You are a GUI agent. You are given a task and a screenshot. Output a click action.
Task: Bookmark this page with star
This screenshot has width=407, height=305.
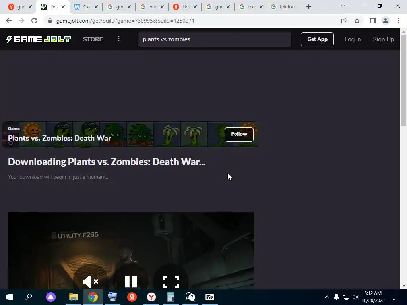click(x=357, y=21)
